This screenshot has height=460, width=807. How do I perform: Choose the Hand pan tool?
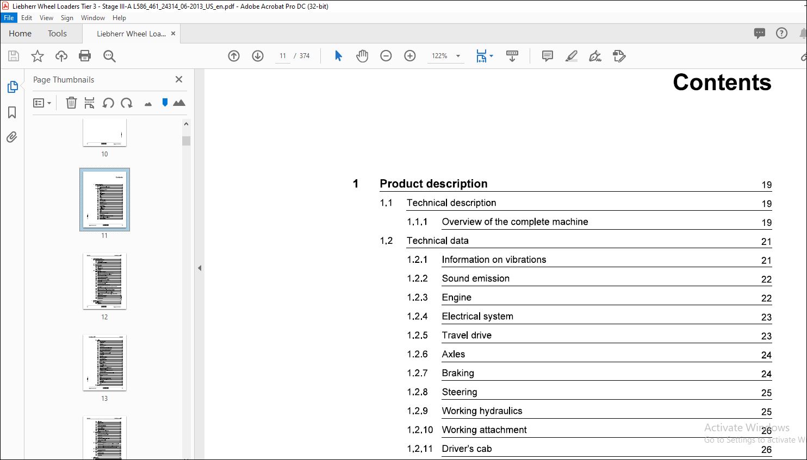pos(362,56)
